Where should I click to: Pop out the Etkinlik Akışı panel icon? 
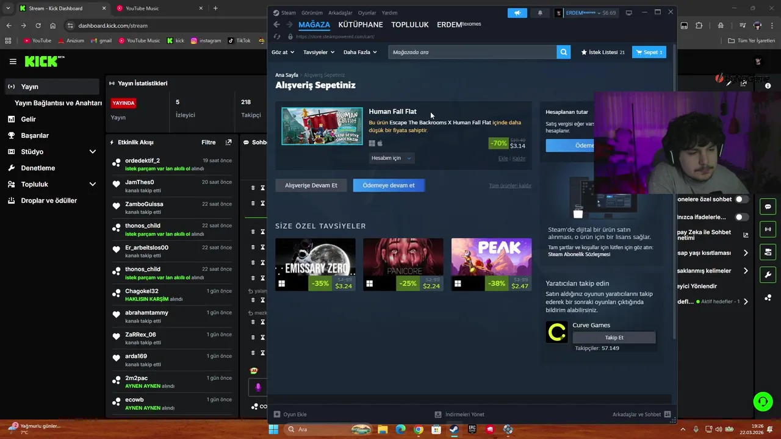coord(228,143)
